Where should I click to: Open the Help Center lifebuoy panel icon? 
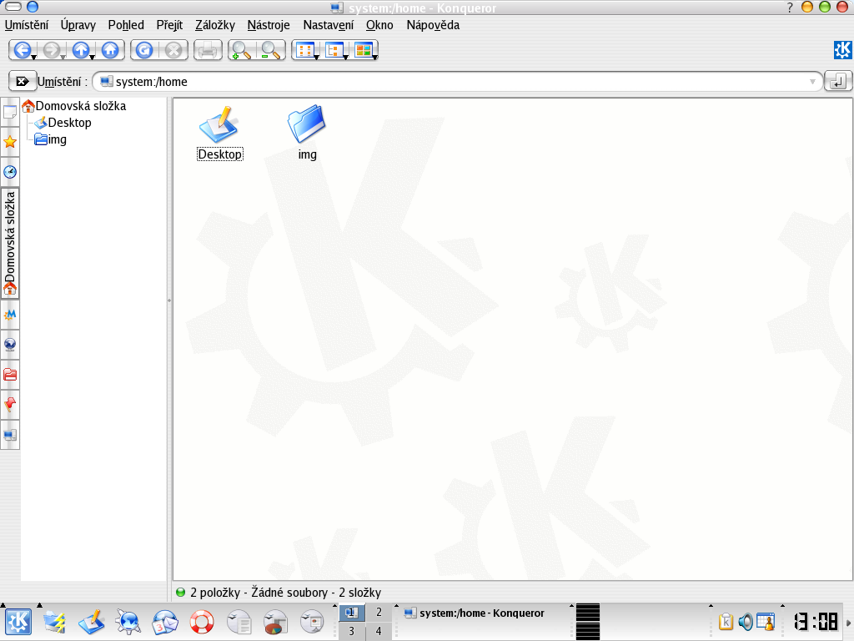(x=202, y=622)
